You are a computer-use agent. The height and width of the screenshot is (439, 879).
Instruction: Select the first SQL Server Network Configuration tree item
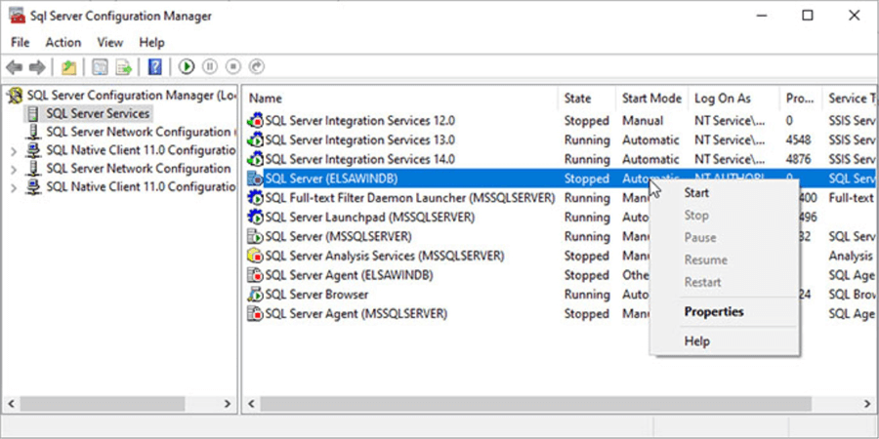coord(138,132)
